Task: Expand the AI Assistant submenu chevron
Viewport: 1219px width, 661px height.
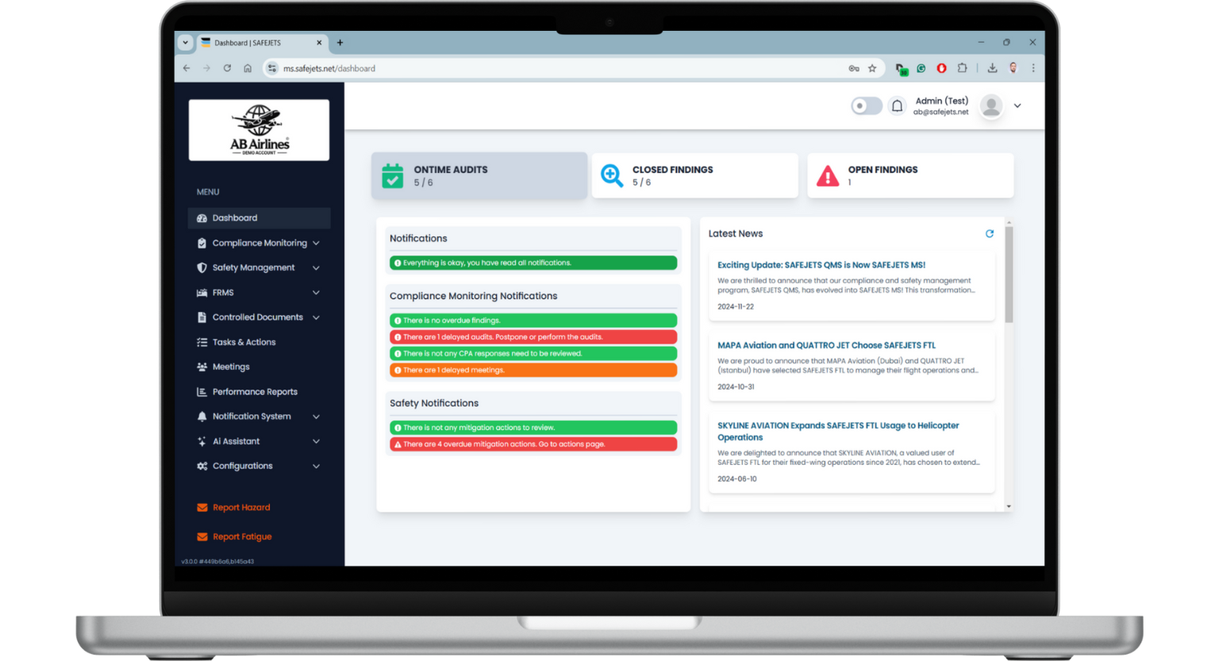Action: (316, 441)
